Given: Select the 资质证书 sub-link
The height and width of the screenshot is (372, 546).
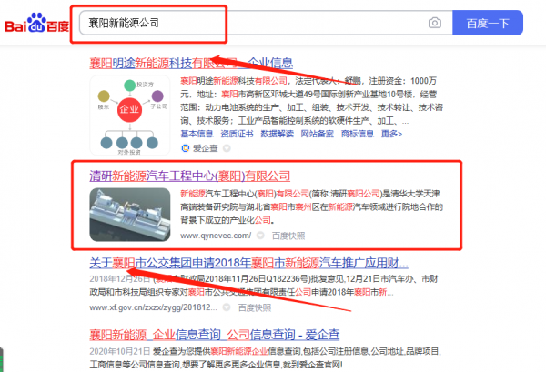Looking at the screenshot, I should click(237, 134).
